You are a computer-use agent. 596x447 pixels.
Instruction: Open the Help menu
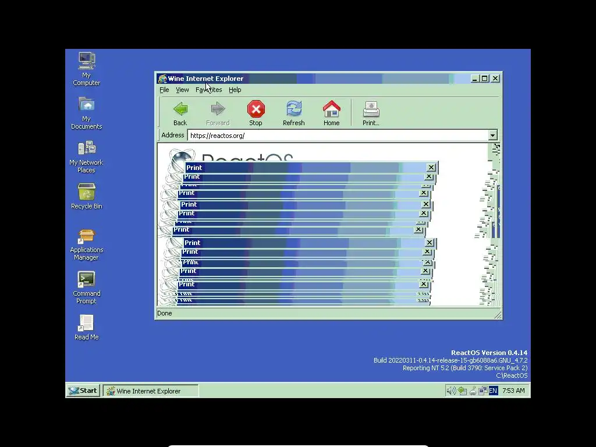click(235, 90)
